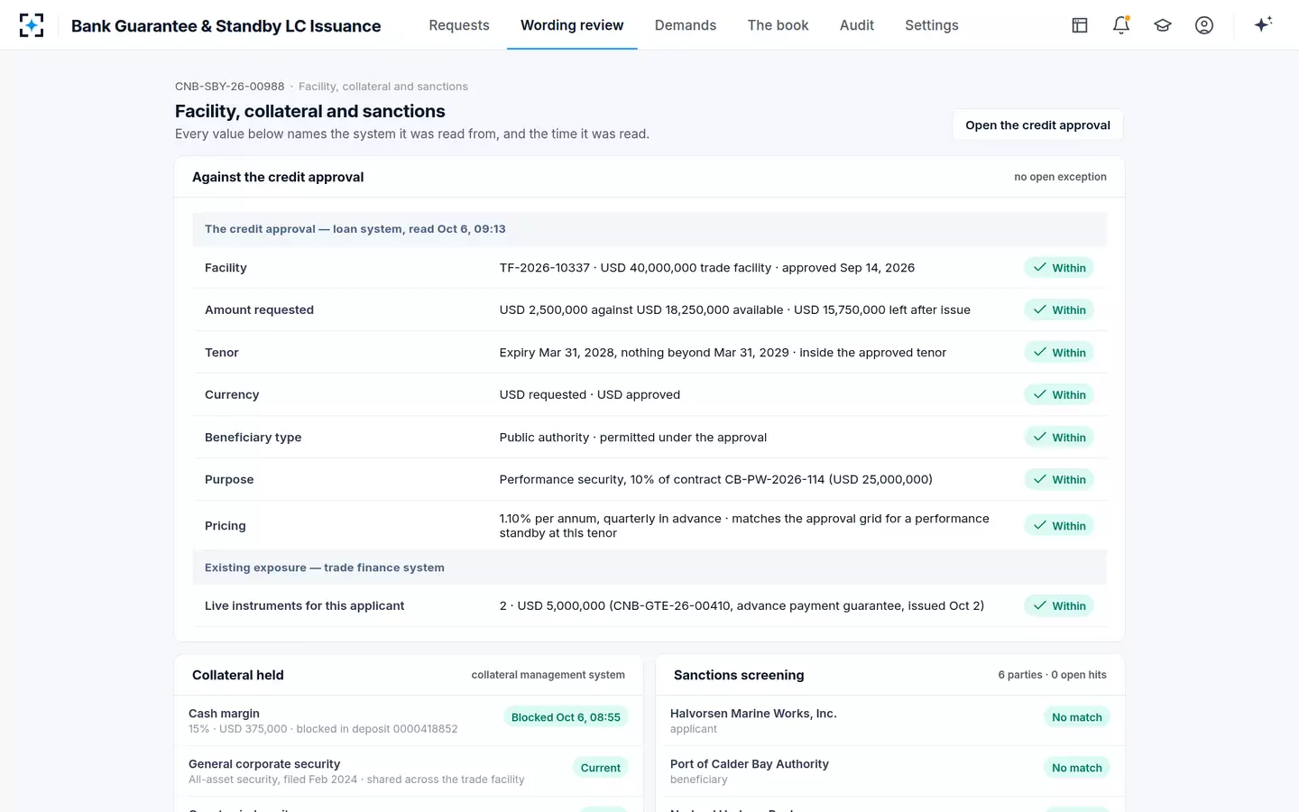Image resolution: width=1299 pixels, height=812 pixels.
Task: Open notifications bell
Action: (x=1121, y=25)
